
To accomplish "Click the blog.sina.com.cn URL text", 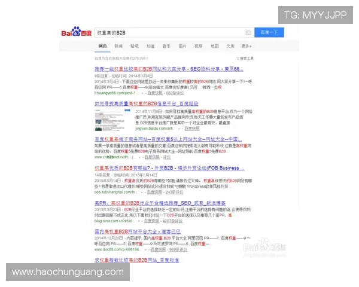I will 114,221.
